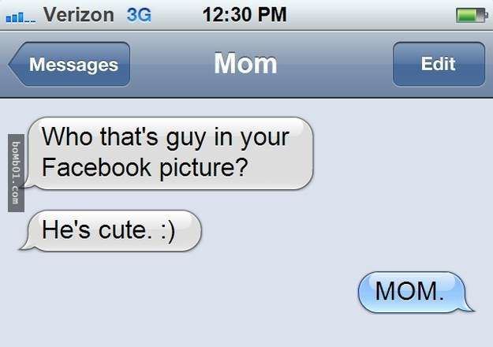Tap the :) smiley in second message
This screenshot has width=493, height=347.
pyautogui.click(x=168, y=232)
